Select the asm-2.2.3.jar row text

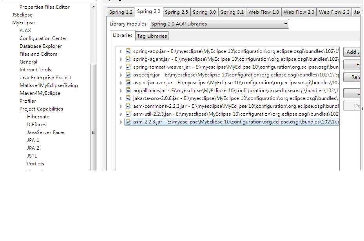236,122
